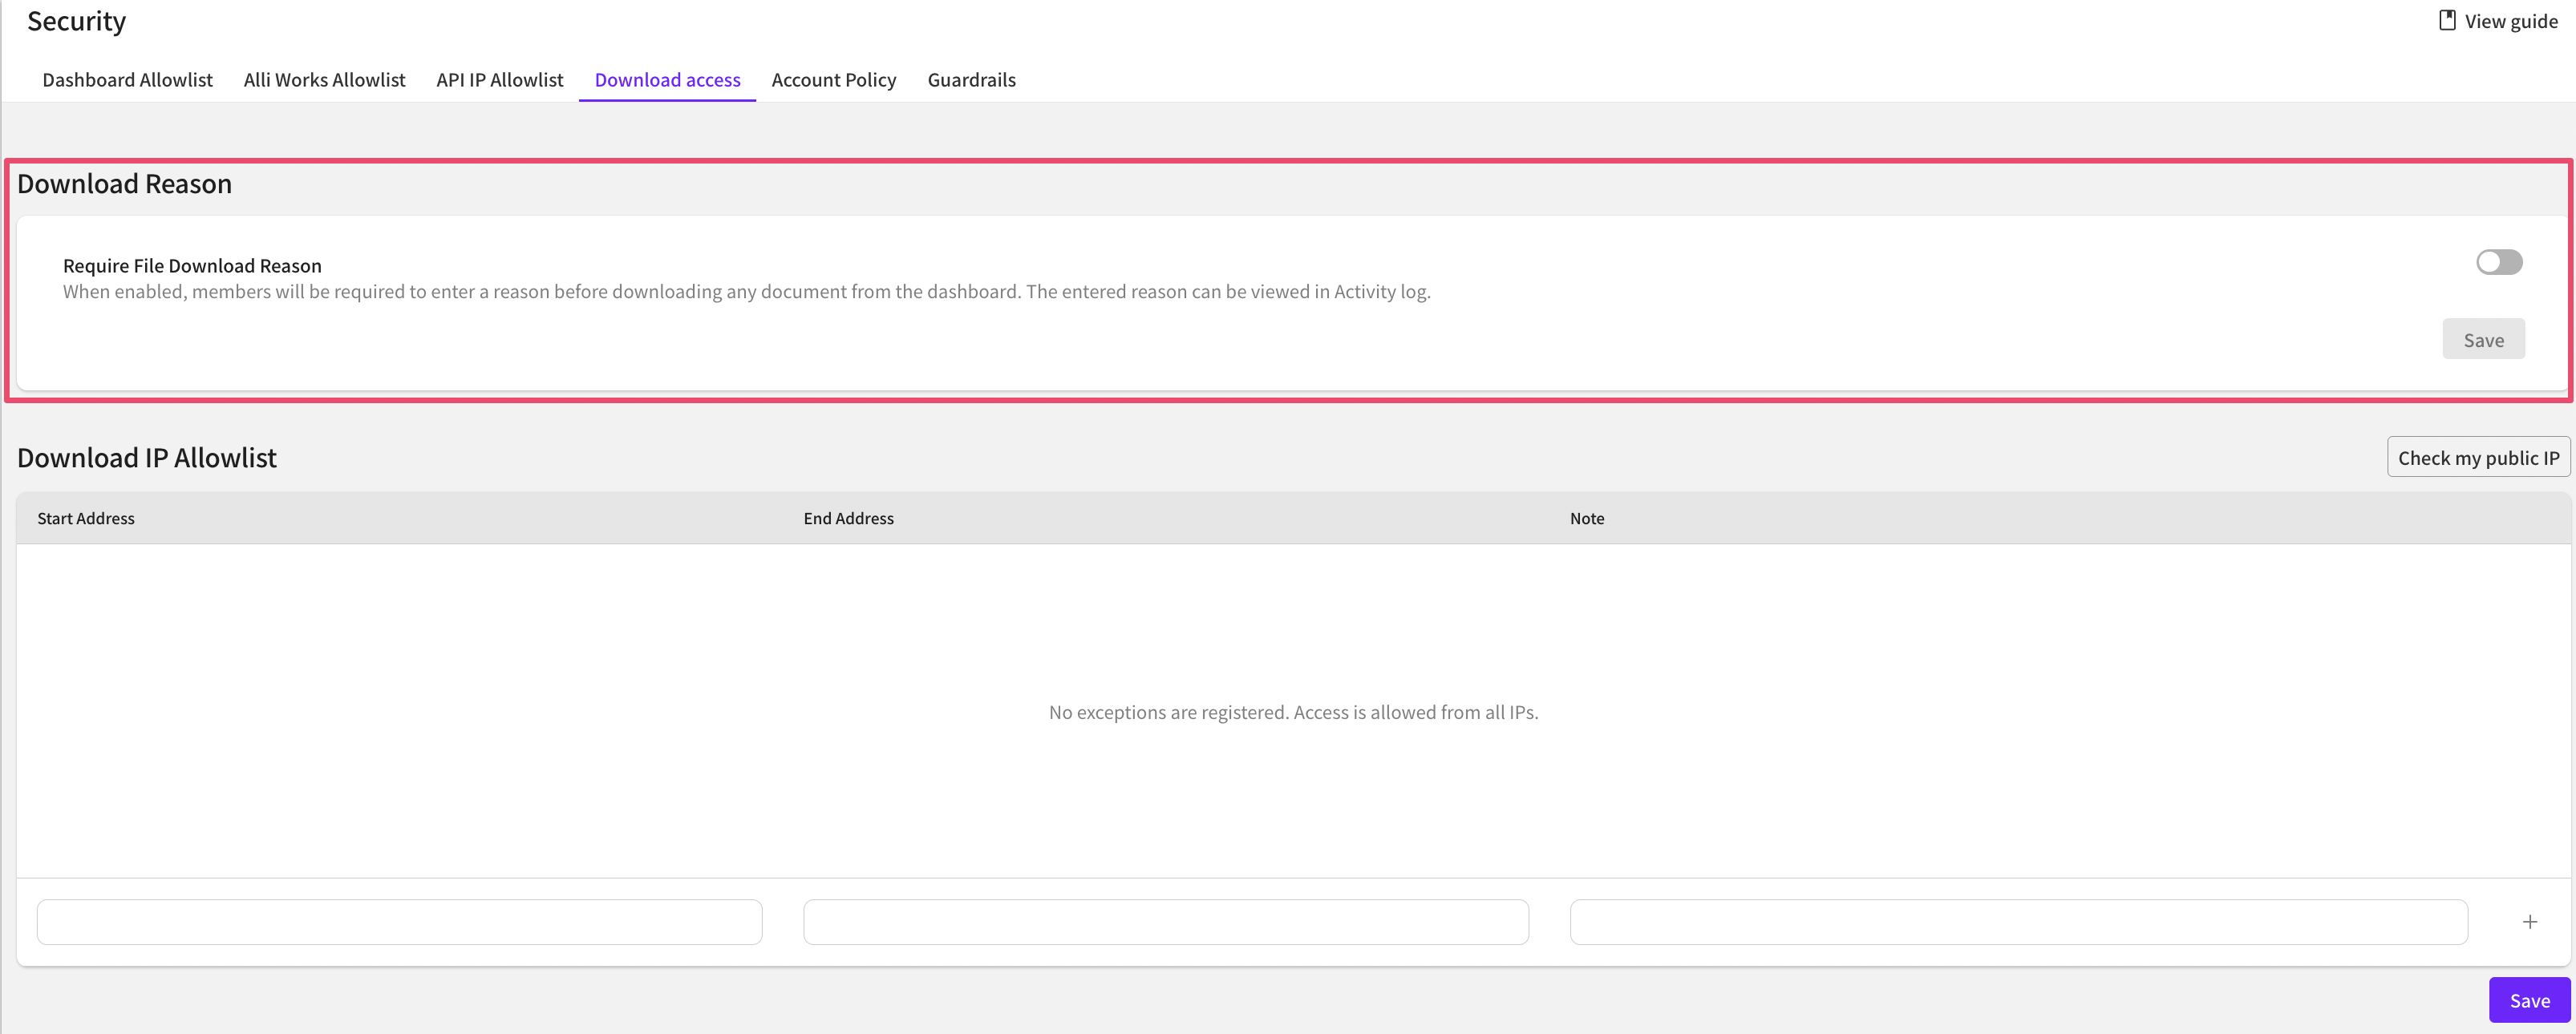
Task: Switch to the Guardrails tab
Action: 971,80
